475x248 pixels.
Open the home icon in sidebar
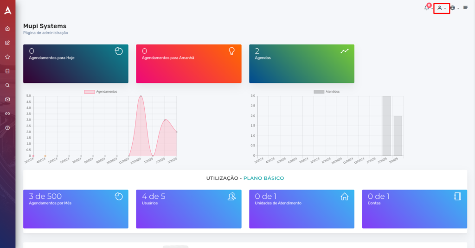click(x=7, y=28)
